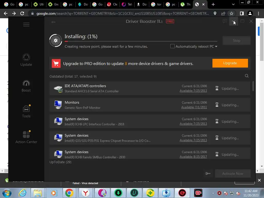Click the Chrome page vertical scrollbar
Screen dimensions: 264x198
pos(262,42)
